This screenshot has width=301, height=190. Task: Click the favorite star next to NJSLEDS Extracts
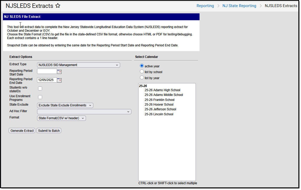pyautogui.click(x=58, y=6)
